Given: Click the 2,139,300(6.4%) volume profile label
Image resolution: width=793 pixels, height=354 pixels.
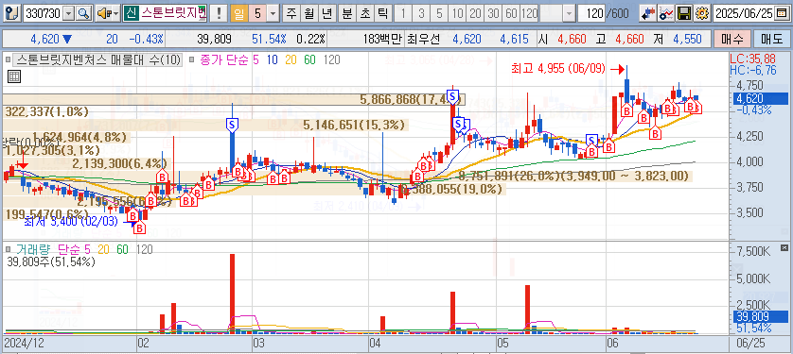Looking at the screenshot, I should (x=119, y=163).
